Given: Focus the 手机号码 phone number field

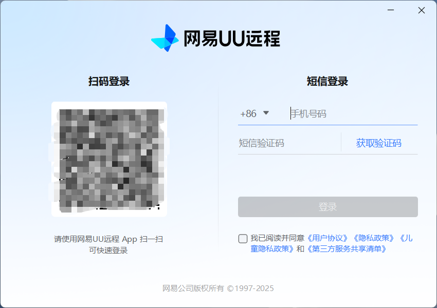Looking at the screenshot, I should tap(353, 114).
